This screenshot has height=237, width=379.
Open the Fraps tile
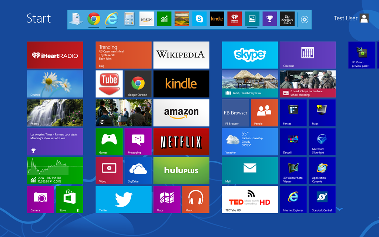(322, 113)
